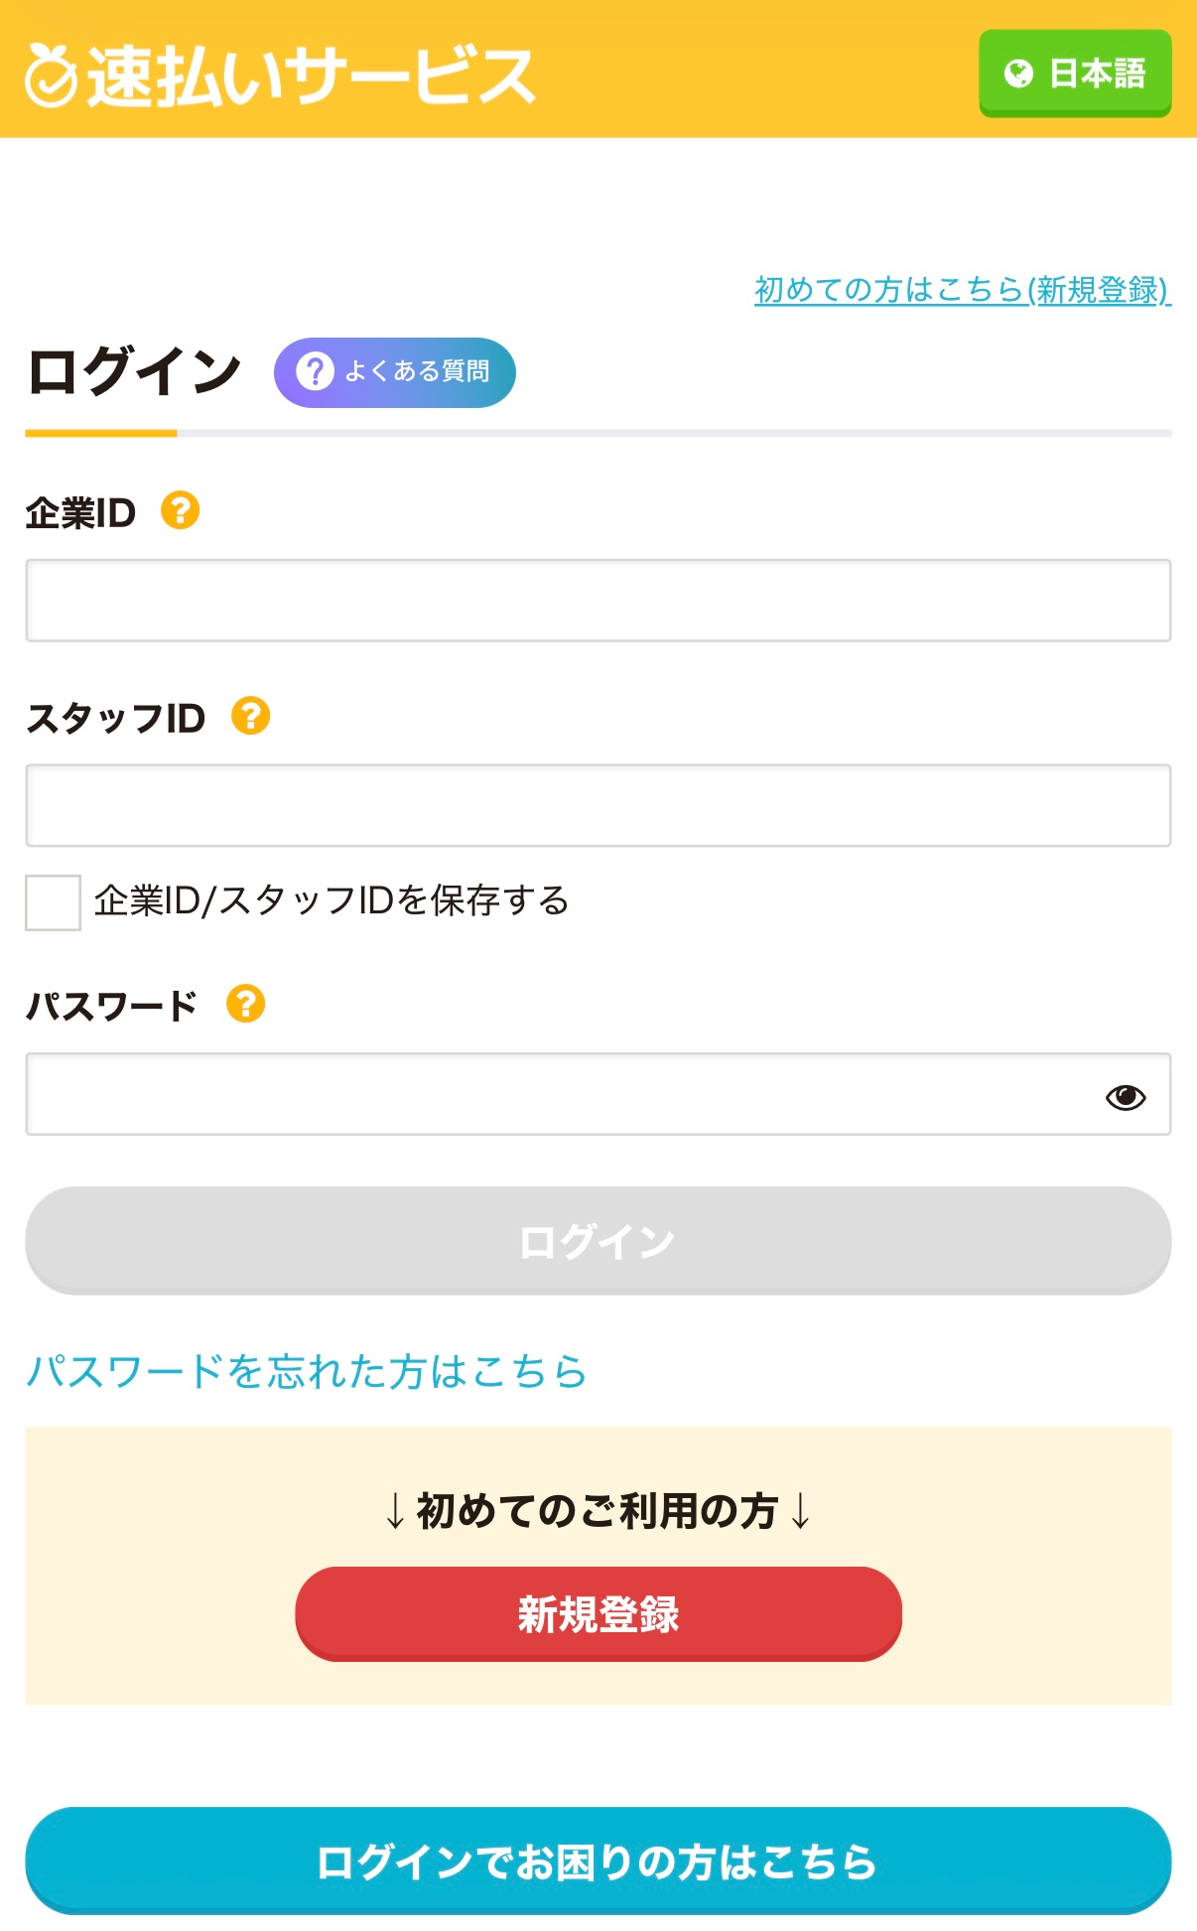The height and width of the screenshot is (1931, 1197).
Task: Click the ログイン heading tab
Action: coord(134,373)
